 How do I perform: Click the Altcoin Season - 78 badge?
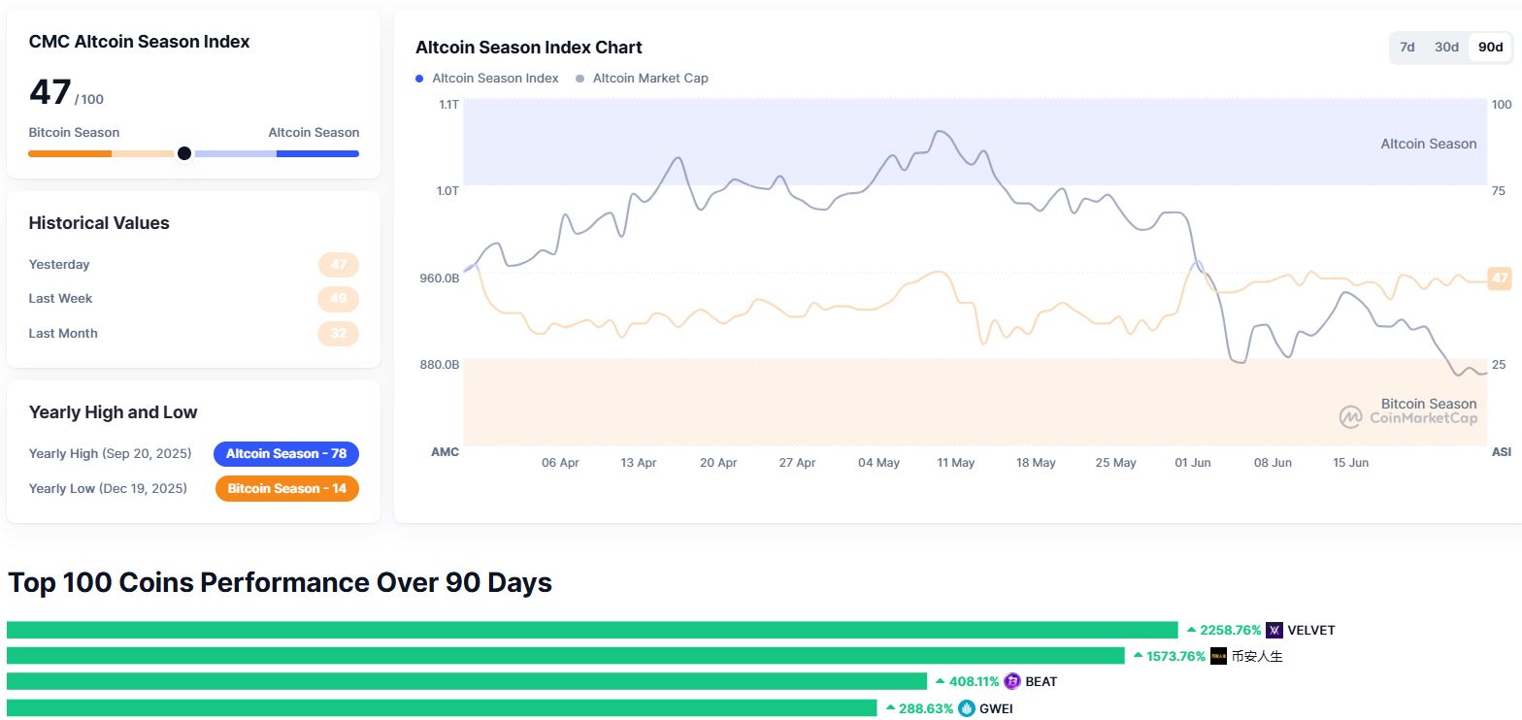coord(286,454)
